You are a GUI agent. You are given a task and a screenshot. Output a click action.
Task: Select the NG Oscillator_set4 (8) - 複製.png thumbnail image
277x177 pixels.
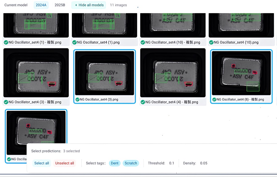coord(241,73)
